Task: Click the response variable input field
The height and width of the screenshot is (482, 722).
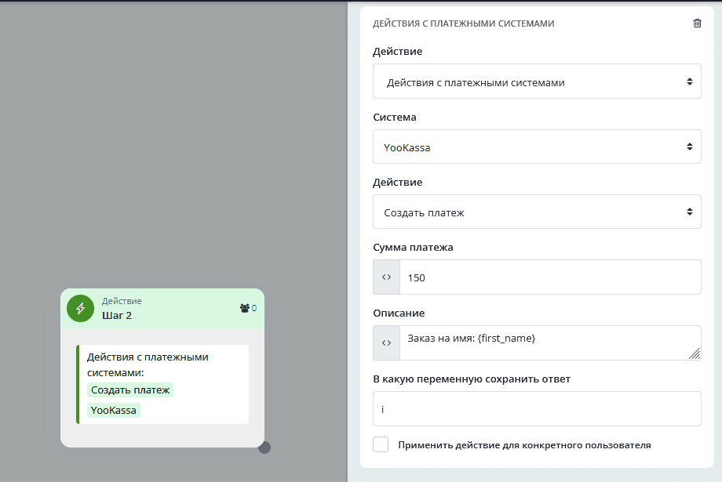Action: (537, 408)
